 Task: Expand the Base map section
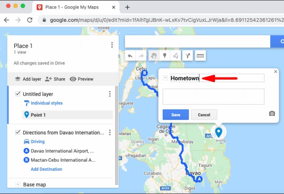click(18, 185)
